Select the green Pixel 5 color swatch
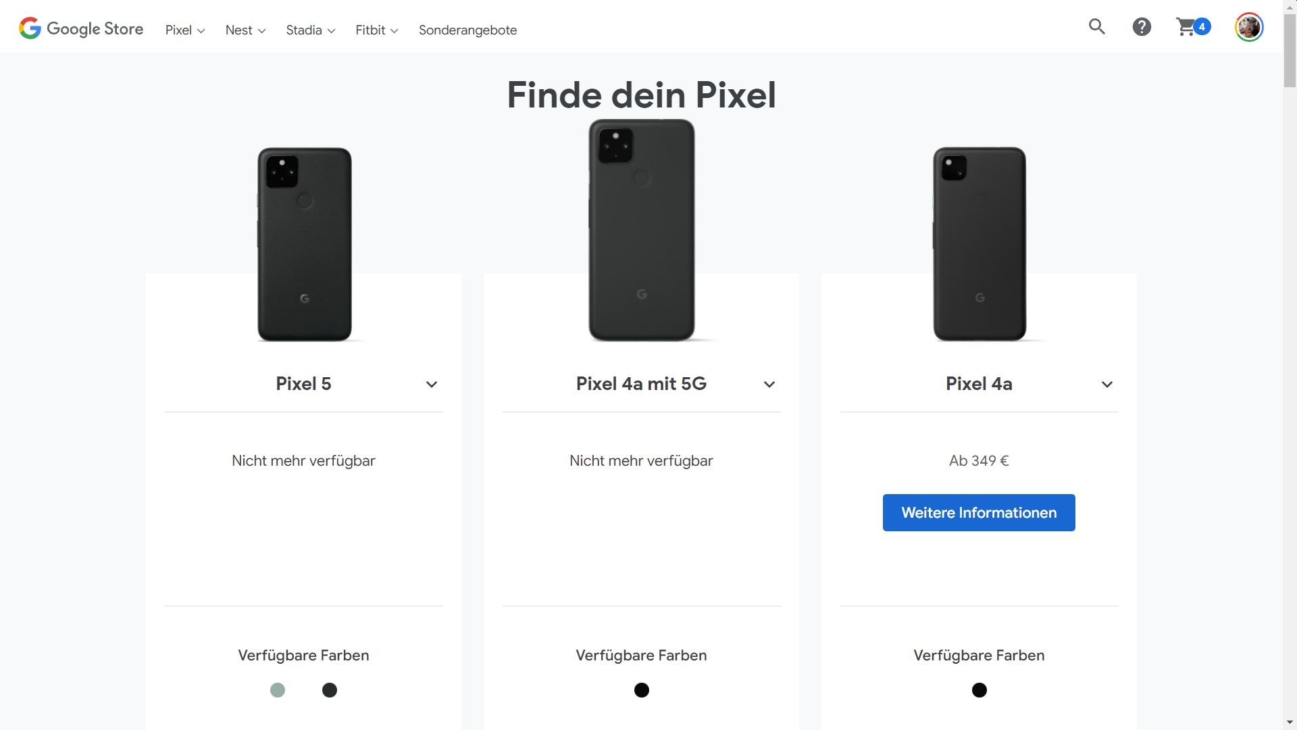 coord(278,690)
